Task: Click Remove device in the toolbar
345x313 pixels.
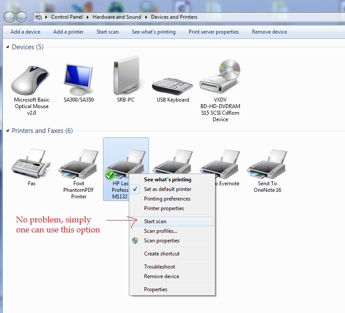Action: (x=269, y=32)
